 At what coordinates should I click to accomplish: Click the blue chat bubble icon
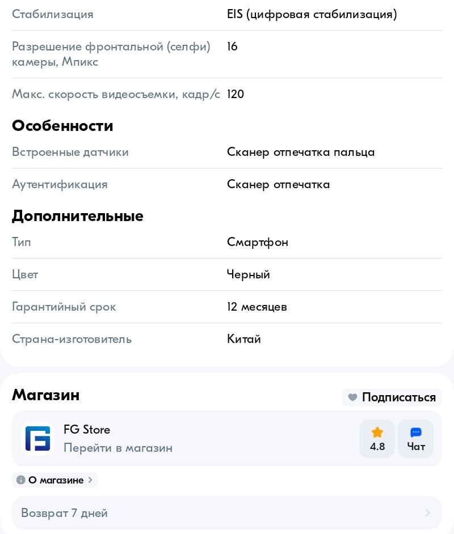tap(416, 432)
